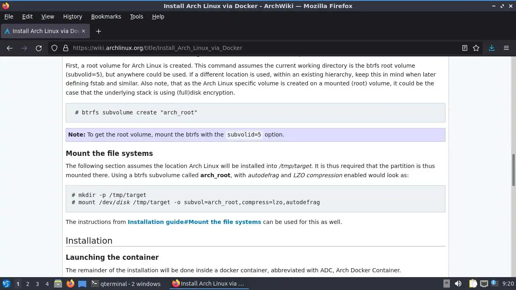The width and height of the screenshot is (516, 290).
Task: Launch Firefox from taskbar quicklaunch
Action: [70, 284]
